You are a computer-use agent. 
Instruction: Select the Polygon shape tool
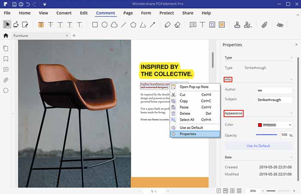133,25
